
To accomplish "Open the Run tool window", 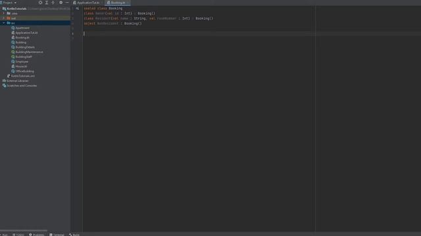I will (5, 235).
